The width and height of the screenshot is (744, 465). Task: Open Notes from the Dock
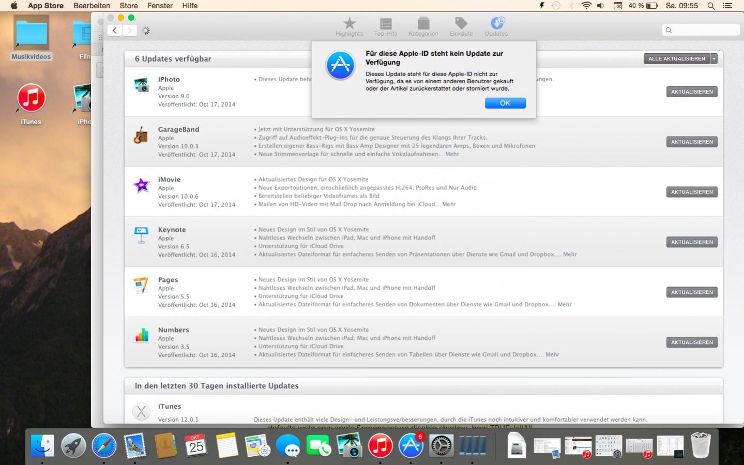[226, 445]
